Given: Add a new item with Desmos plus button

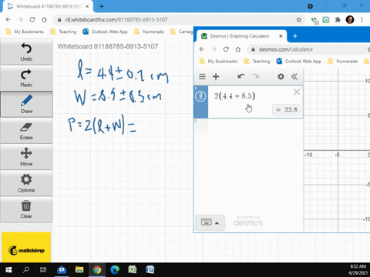Looking at the screenshot, I should 216,76.
